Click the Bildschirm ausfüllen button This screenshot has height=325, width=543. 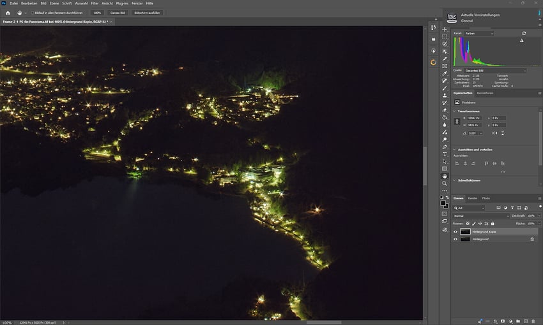tap(147, 13)
